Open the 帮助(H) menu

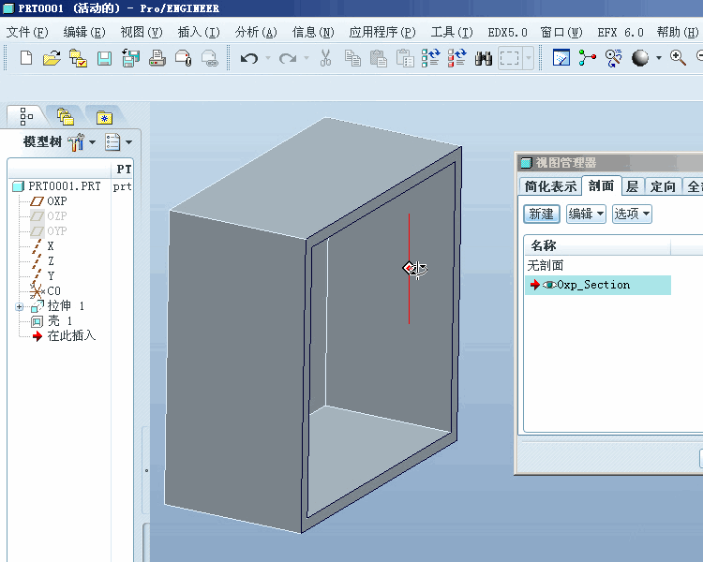pos(678,32)
